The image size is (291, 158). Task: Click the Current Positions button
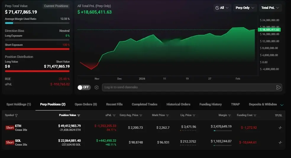tap(56, 6)
